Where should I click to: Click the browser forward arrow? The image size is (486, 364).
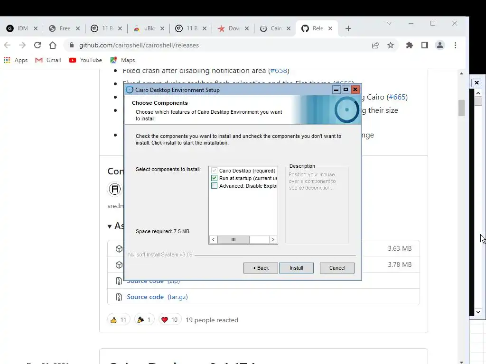pyautogui.click(x=22, y=45)
